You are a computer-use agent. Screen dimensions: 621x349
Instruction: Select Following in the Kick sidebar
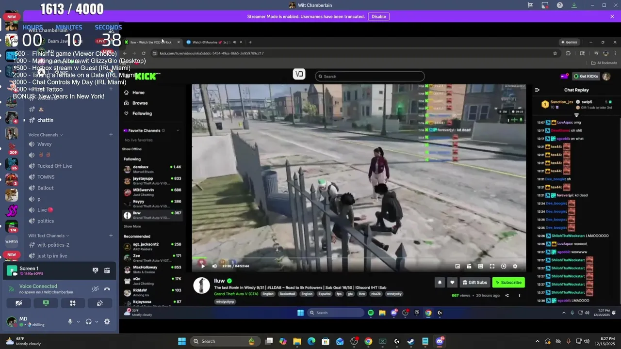click(x=138, y=113)
